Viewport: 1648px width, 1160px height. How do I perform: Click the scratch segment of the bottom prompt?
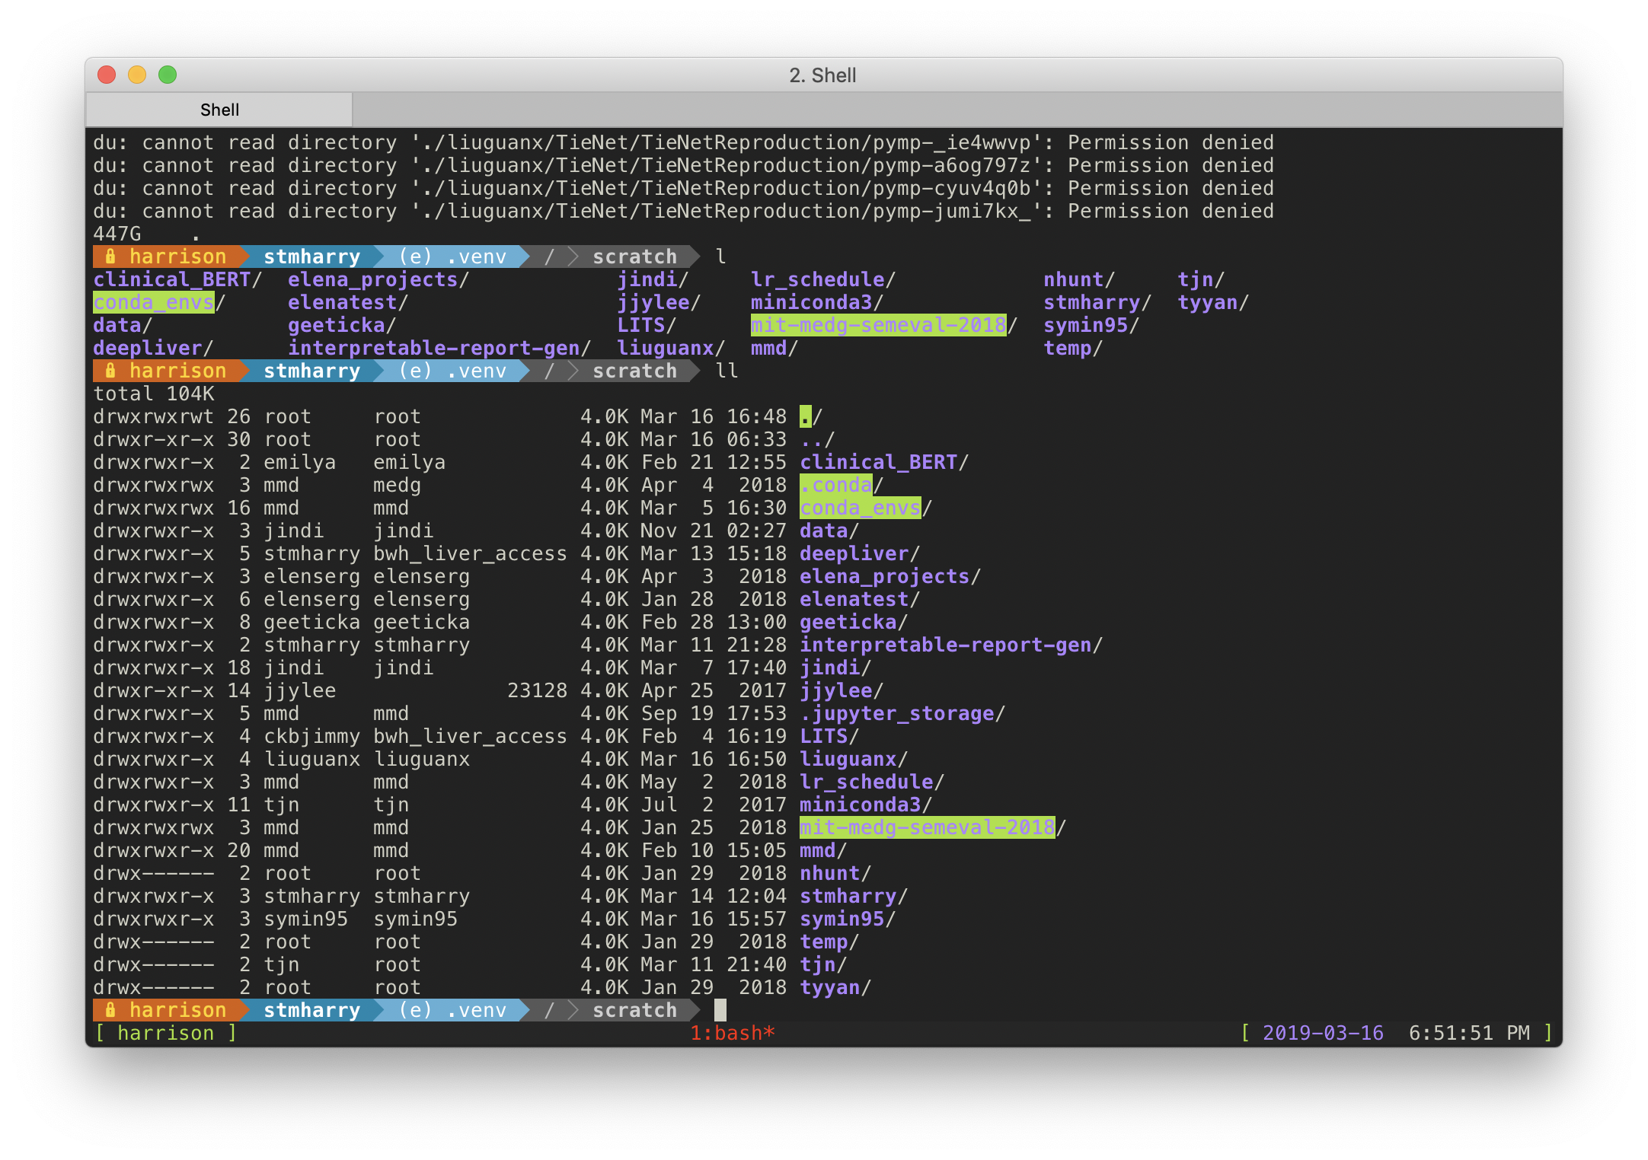point(634,1010)
